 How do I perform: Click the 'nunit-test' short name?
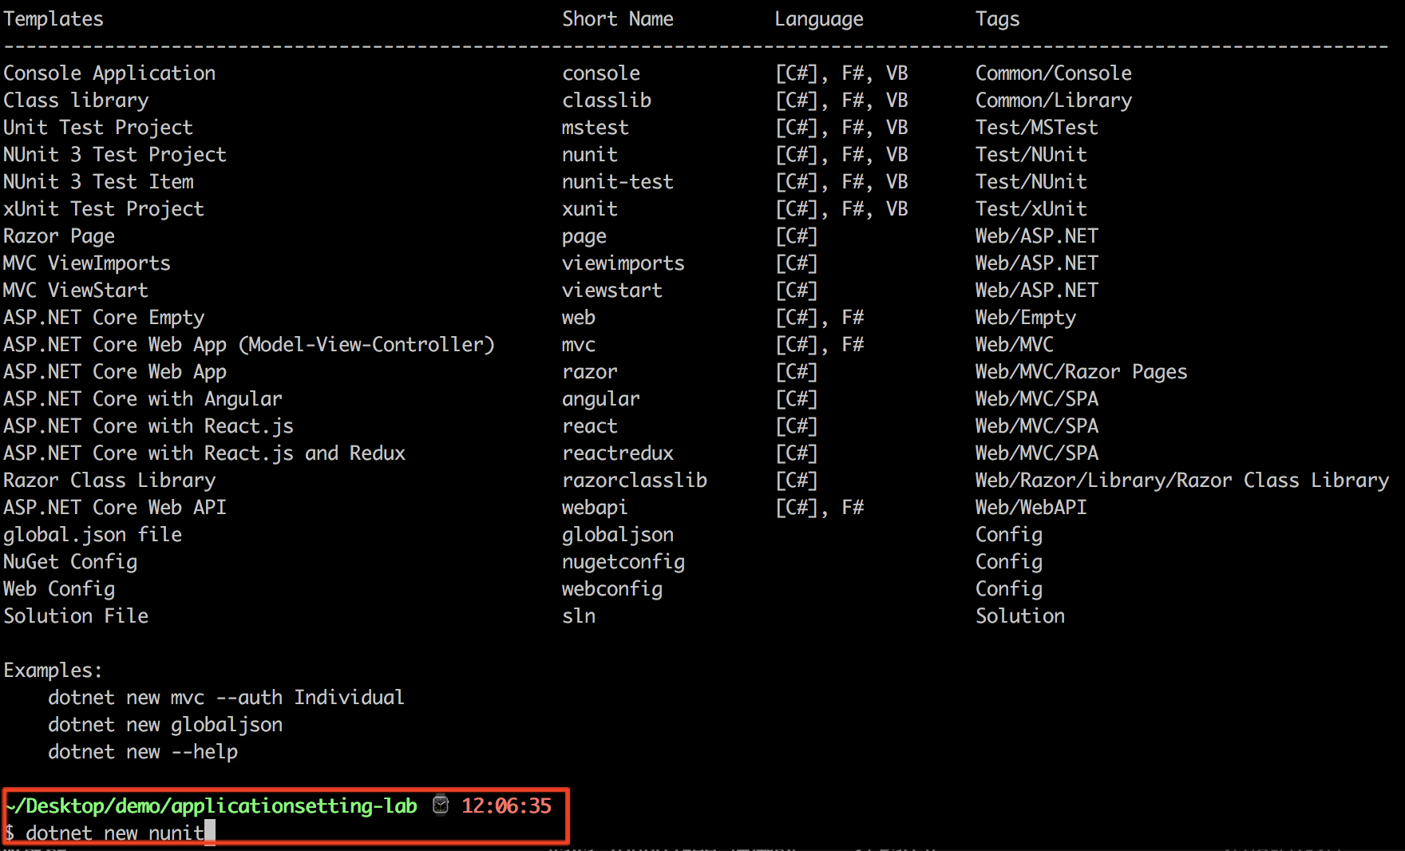click(617, 182)
